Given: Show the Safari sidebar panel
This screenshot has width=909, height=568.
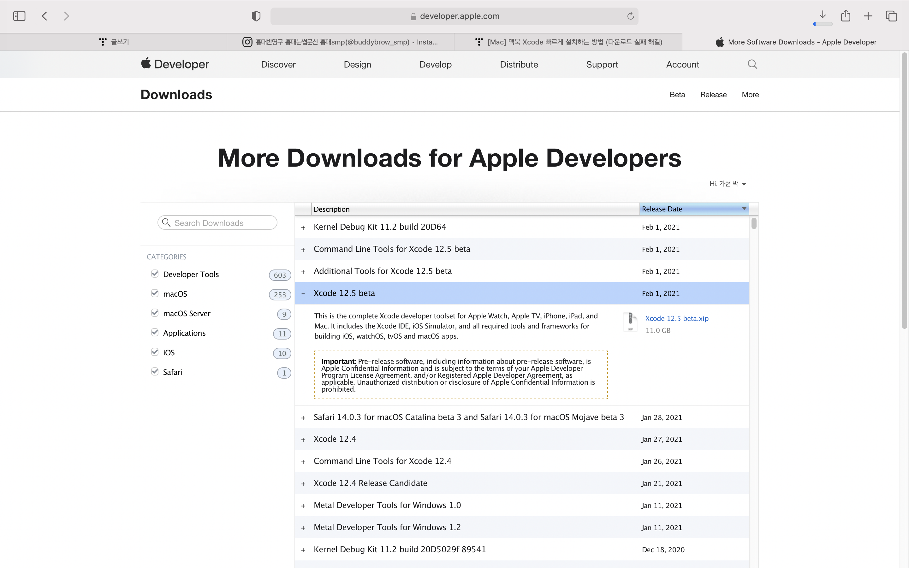Looking at the screenshot, I should pyautogui.click(x=19, y=16).
